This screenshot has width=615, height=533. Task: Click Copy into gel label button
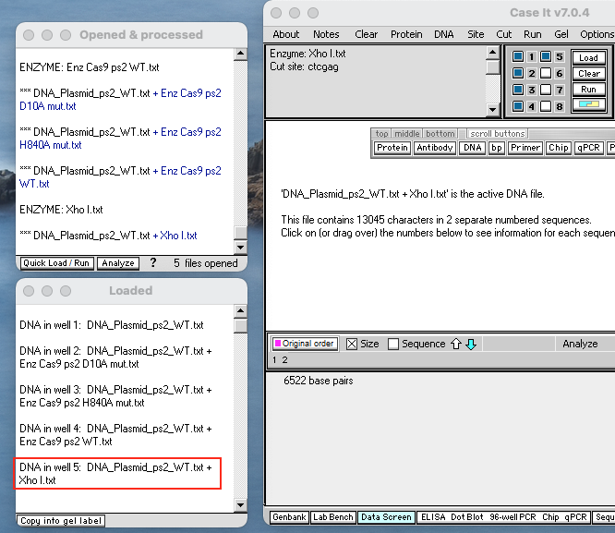[x=61, y=521]
